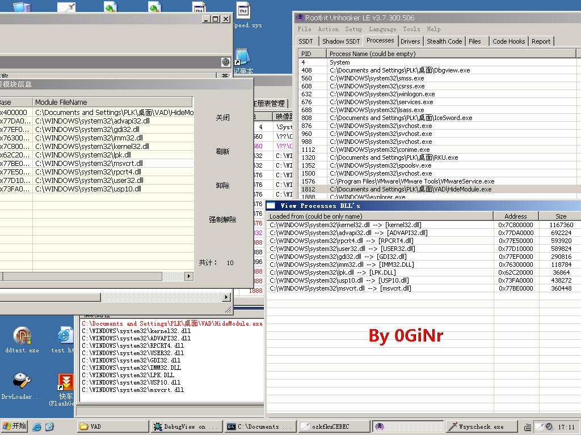
Task: Open the File menu in Rootkit Unhooker
Action: (304, 29)
